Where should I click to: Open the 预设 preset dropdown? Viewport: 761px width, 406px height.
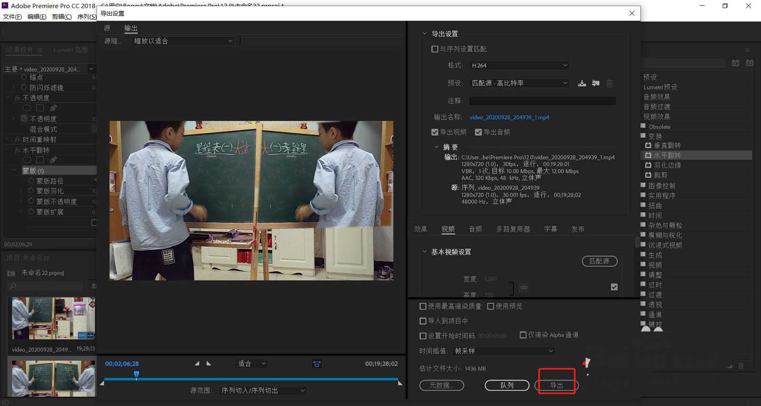[519, 83]
